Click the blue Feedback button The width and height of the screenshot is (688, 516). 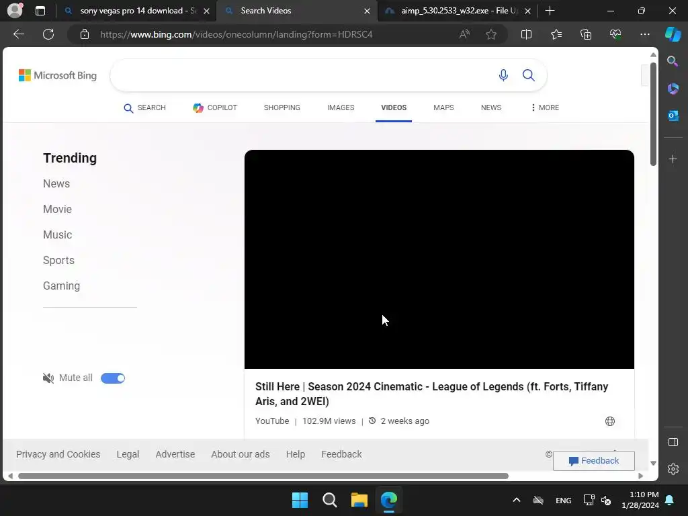click(594, 461)
